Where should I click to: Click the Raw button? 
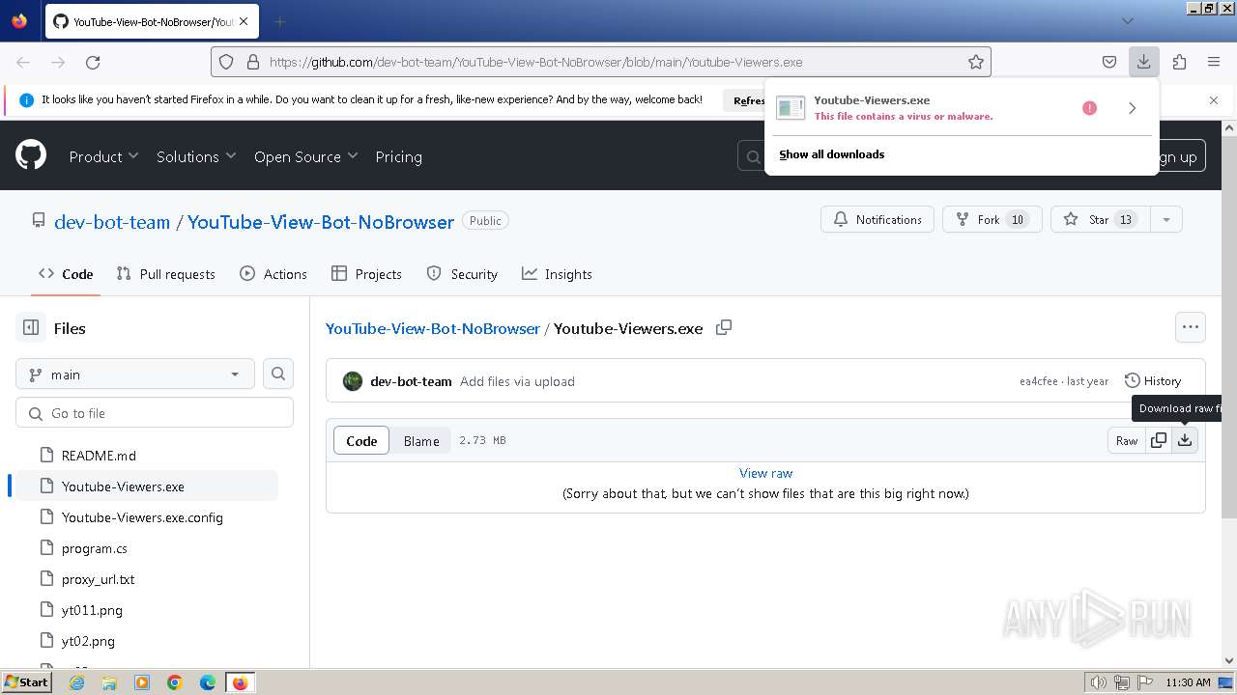(1127, 440)
